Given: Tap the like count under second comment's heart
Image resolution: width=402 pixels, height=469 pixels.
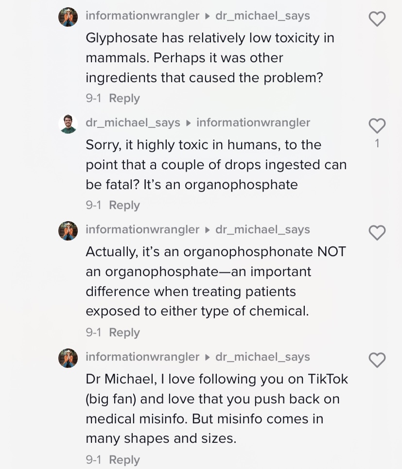Looking at the screenshot, I should tap(377, 143).
